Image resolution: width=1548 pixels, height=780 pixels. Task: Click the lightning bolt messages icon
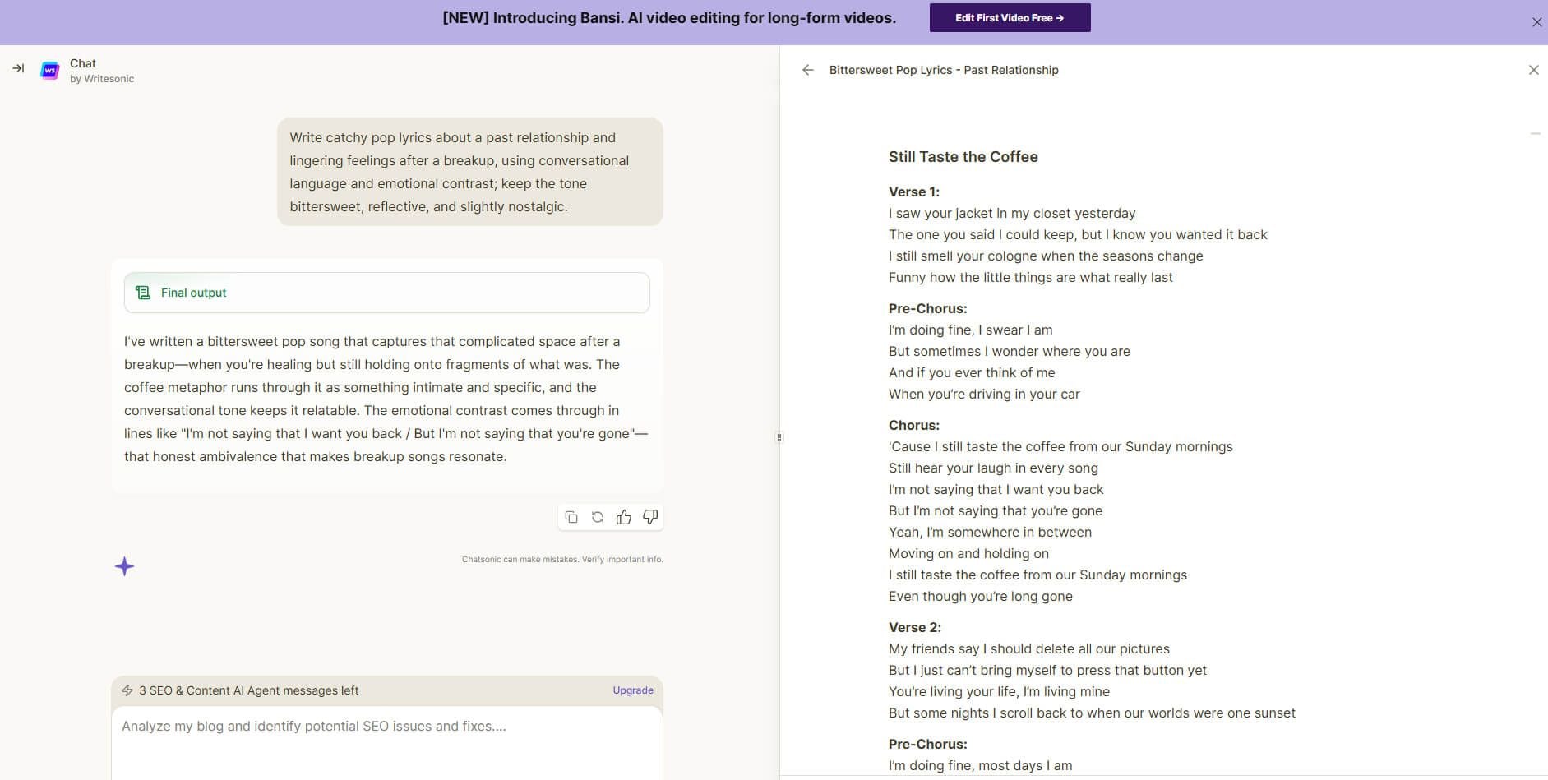(x=127, y=690)
